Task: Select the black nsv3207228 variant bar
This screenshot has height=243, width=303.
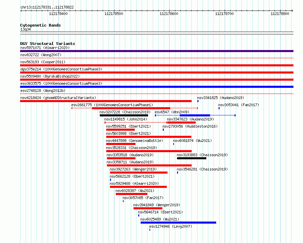Action: 124,115
